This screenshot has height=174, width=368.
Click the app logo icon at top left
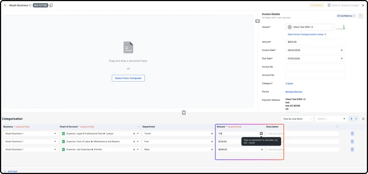pyautogui.click(x=5, y=5)
